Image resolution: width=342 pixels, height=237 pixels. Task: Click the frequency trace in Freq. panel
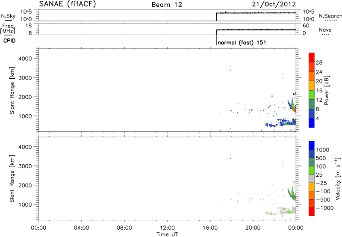click(x=256, y=30)
